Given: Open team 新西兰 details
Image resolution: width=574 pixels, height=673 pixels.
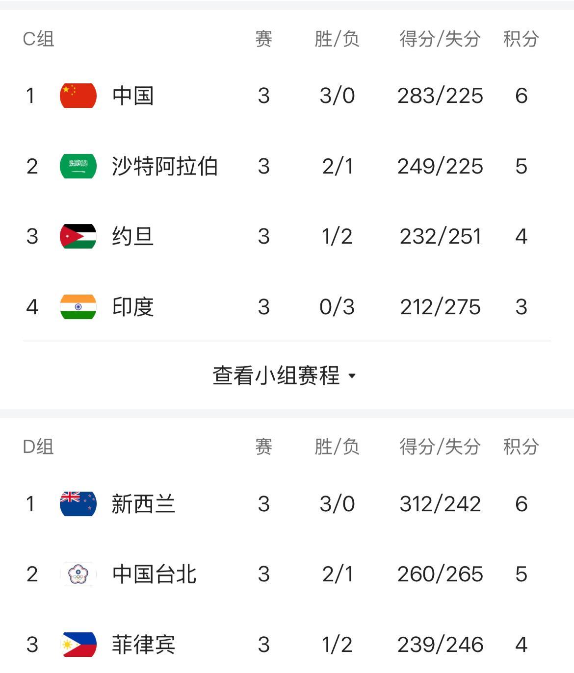Looking at the screenshot, I should 143,504.
